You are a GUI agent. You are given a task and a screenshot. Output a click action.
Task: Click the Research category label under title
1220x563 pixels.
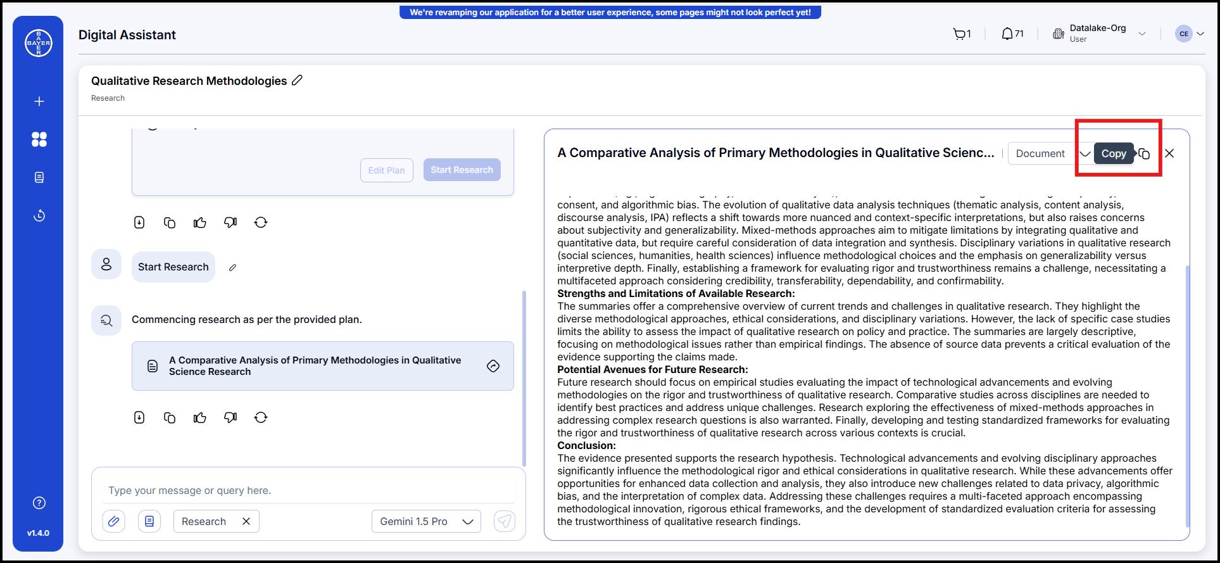click(x=108, y=98)
